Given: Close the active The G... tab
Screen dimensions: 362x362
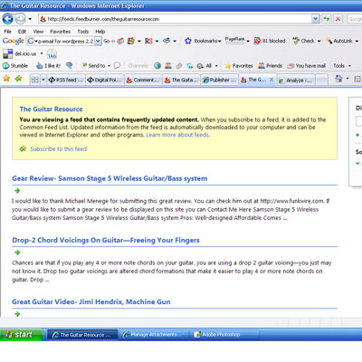Looking at the screenshot, I should [271, 80].
